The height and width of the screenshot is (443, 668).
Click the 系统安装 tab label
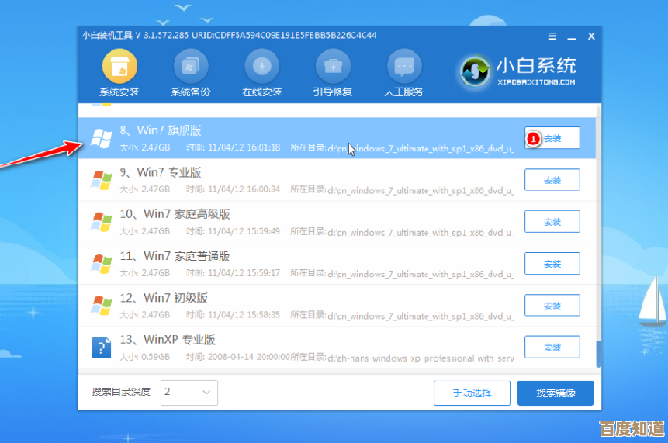click(119, 92)
